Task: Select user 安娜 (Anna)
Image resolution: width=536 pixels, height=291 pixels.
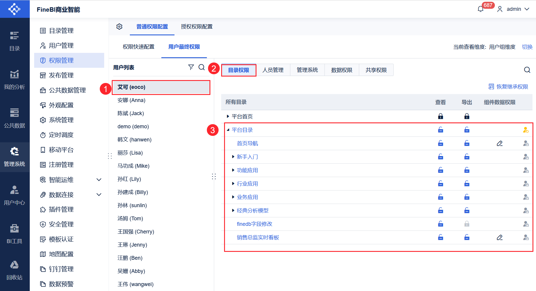Action: coord(161,100)
